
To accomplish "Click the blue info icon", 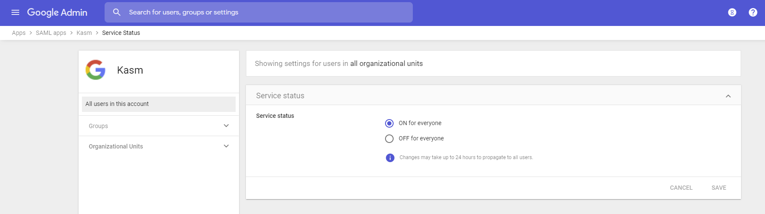I will tap(390, 158).
